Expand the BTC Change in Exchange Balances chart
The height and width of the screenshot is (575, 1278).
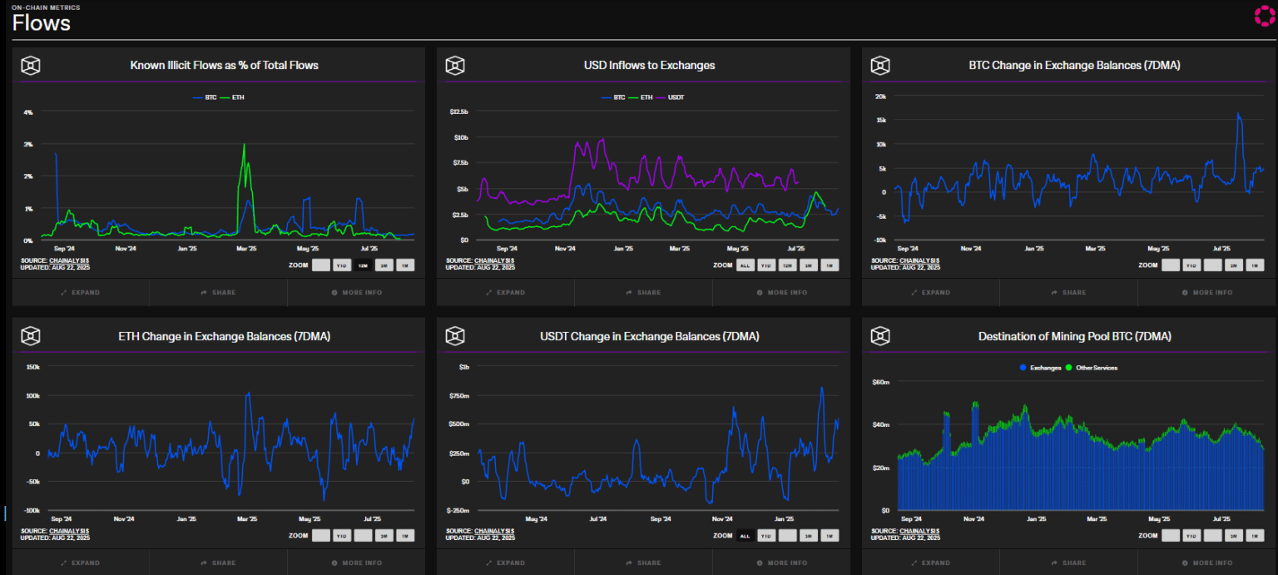(x=930, y=292)
